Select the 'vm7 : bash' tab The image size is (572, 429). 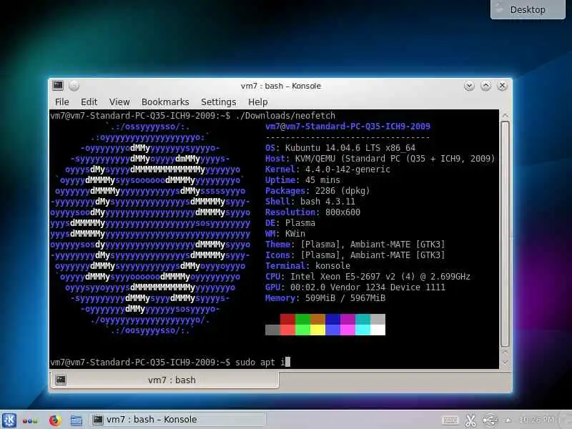click(x=164, y=380)
